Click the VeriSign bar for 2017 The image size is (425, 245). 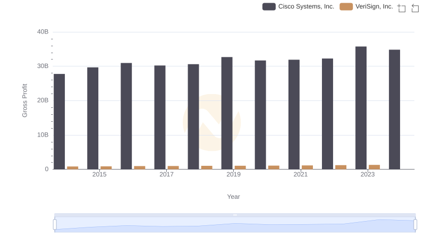pos(173,168)
